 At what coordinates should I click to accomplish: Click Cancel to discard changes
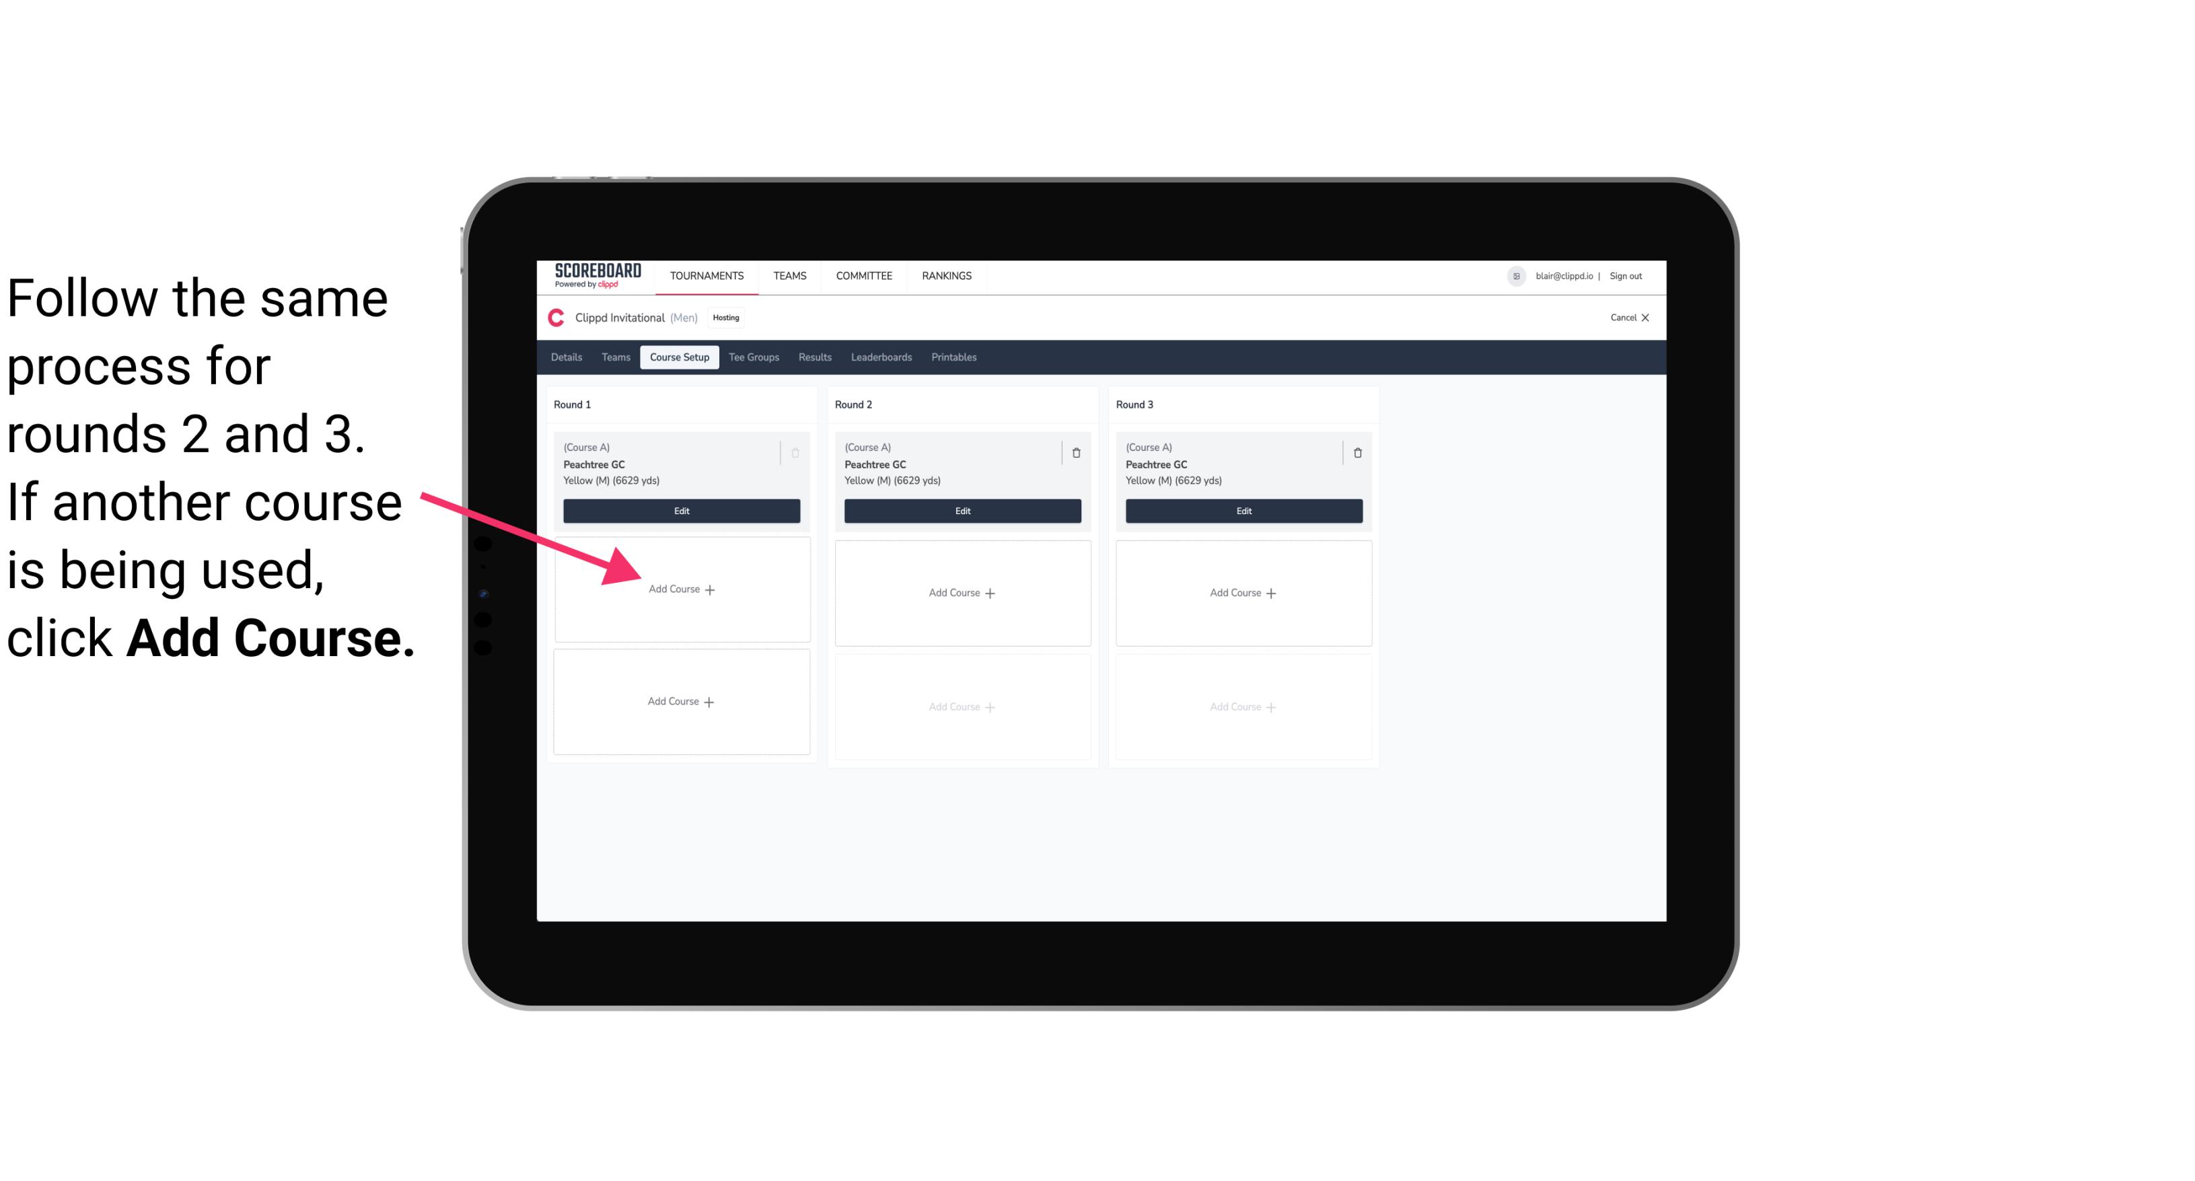pos(1622,317)
